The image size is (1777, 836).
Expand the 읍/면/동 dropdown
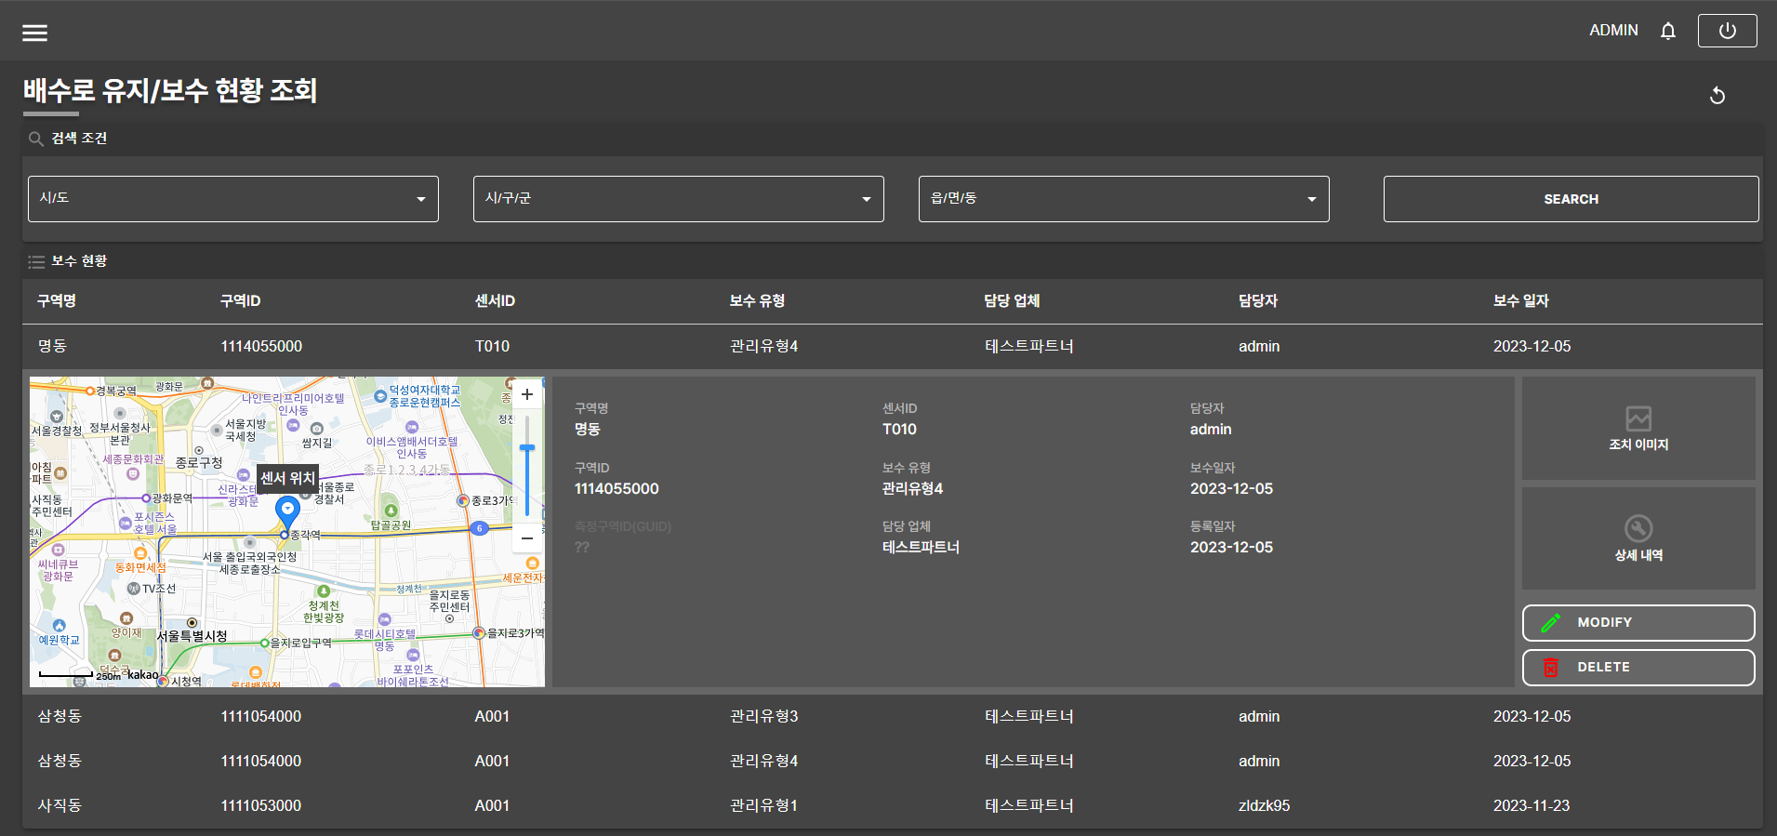tap(1124, 199)
